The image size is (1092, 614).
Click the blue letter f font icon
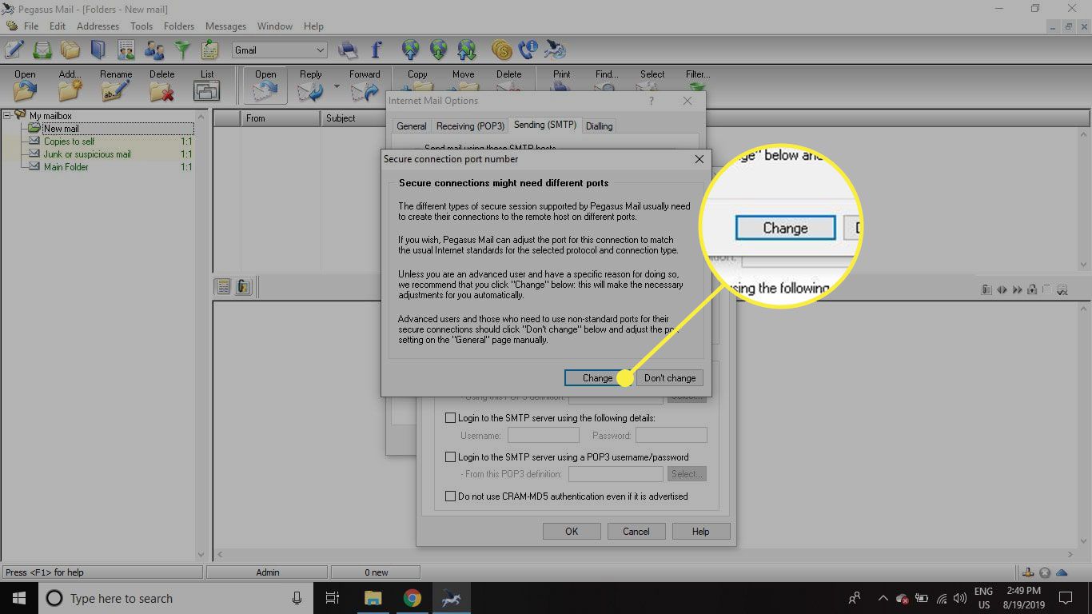(376, 50)
